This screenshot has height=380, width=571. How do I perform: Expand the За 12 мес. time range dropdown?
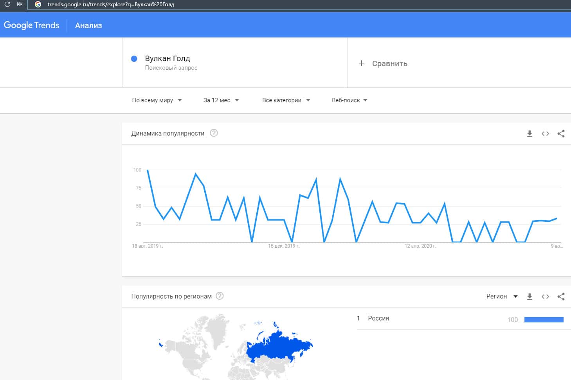221,100
